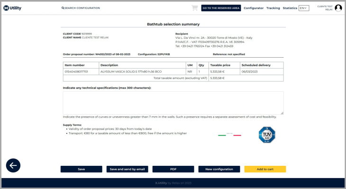Click the total taxable amount 5.333,58 € value
The height and width of the screenshot is (189, 346).
(218, 78)
